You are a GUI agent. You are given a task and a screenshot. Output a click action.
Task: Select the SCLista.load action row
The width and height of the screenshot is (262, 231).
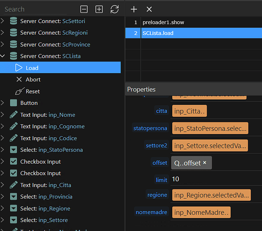tap(194, 33)
